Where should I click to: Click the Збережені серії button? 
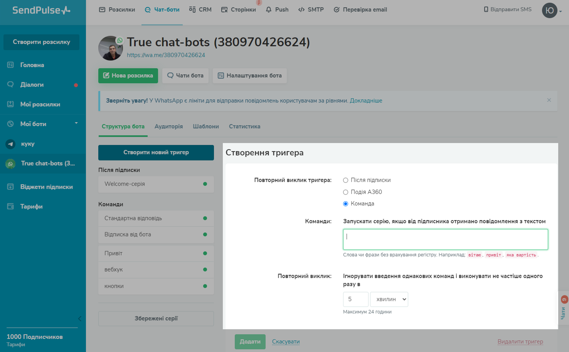[156, 318]
